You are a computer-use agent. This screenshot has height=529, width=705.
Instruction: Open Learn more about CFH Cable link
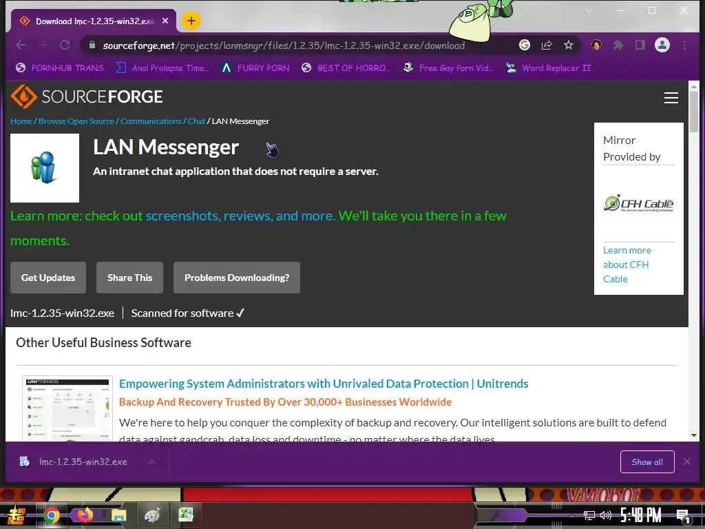point(627,264)
